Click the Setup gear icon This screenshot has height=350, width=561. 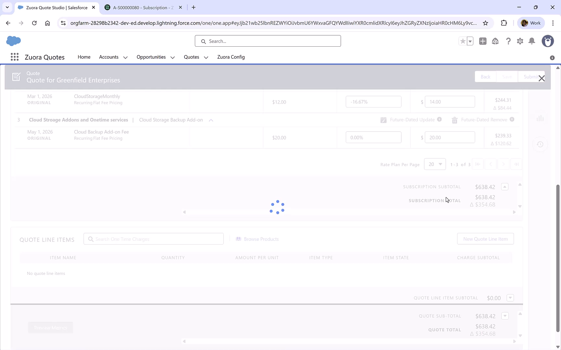click(x=520, y=41)
